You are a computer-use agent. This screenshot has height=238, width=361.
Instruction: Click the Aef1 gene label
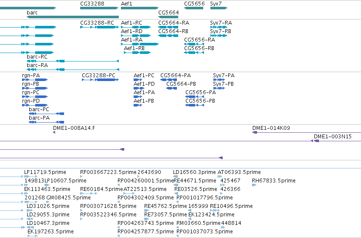click(x=126, y=4)
